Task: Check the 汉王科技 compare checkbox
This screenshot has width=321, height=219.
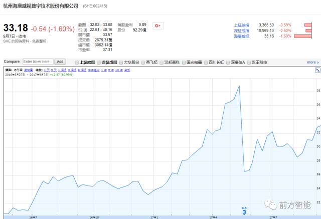Action: pyautogui.click(x=249, y=62)
